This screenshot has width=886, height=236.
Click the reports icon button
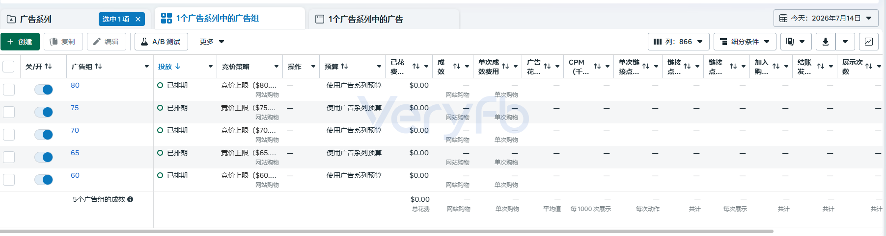tap(796, 42)
